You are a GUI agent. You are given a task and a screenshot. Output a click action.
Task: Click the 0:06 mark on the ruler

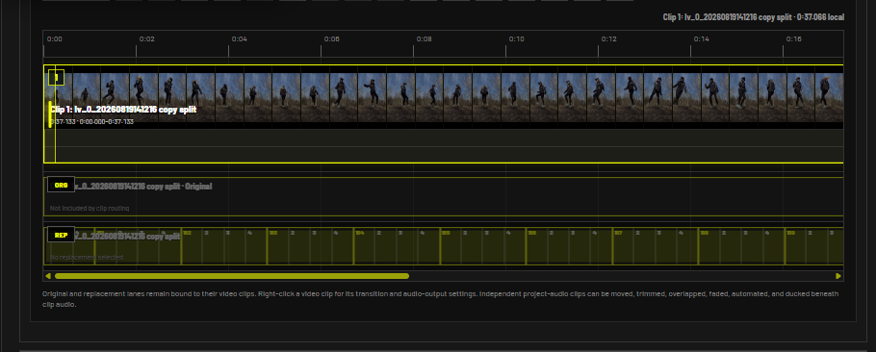(x=332, y=39)
